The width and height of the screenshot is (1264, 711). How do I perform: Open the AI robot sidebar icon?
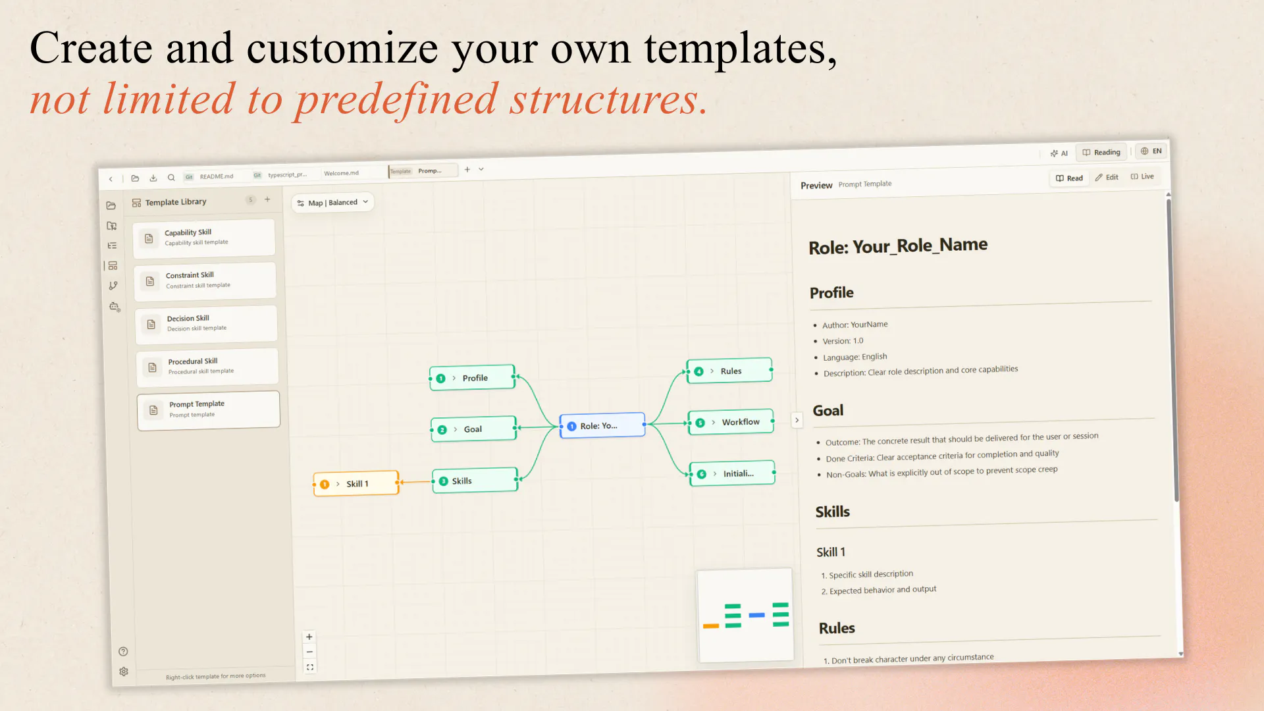point(114,306)
